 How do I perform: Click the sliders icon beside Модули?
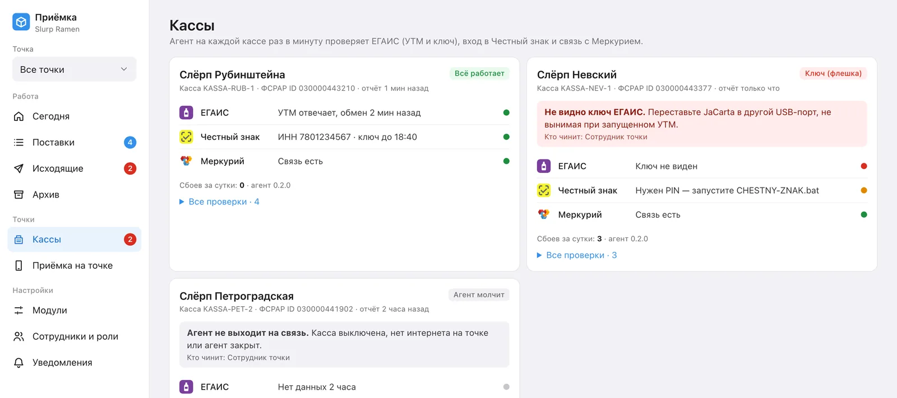tap(19, 310)
